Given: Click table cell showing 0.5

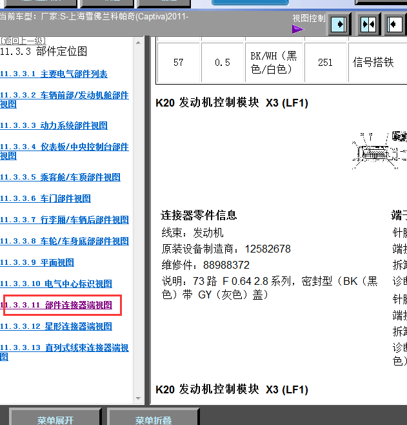Looking at the screenshot, I should [223, 63].
